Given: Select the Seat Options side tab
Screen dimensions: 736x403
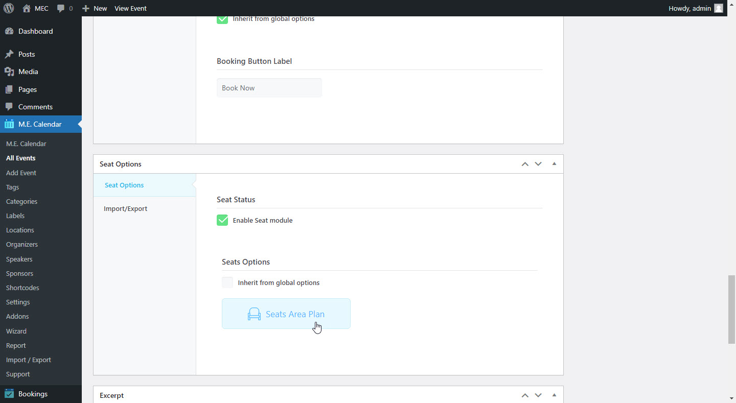Looking at the screenshot, I should 145,185.
